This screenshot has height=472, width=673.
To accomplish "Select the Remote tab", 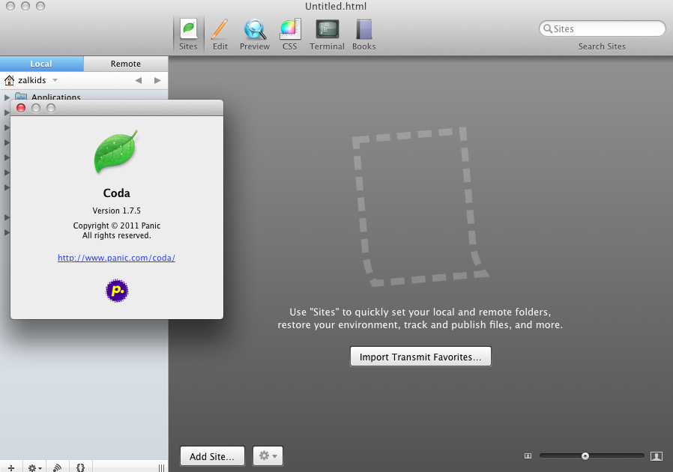I will [x=126, y=64].
